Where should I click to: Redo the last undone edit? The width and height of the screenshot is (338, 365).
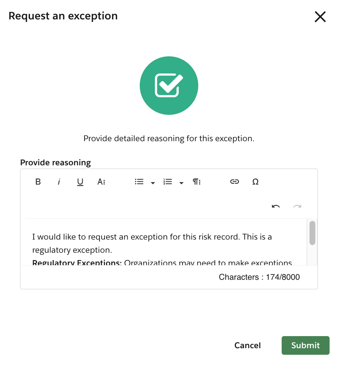pos(297,207)
